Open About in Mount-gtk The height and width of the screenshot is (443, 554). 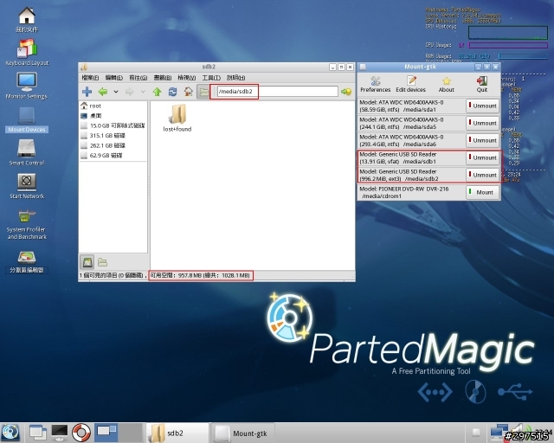point(447,84)
